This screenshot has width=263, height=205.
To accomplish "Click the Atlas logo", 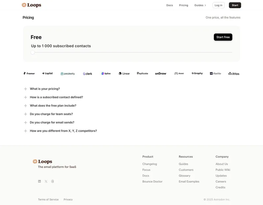I will point(234,74).
